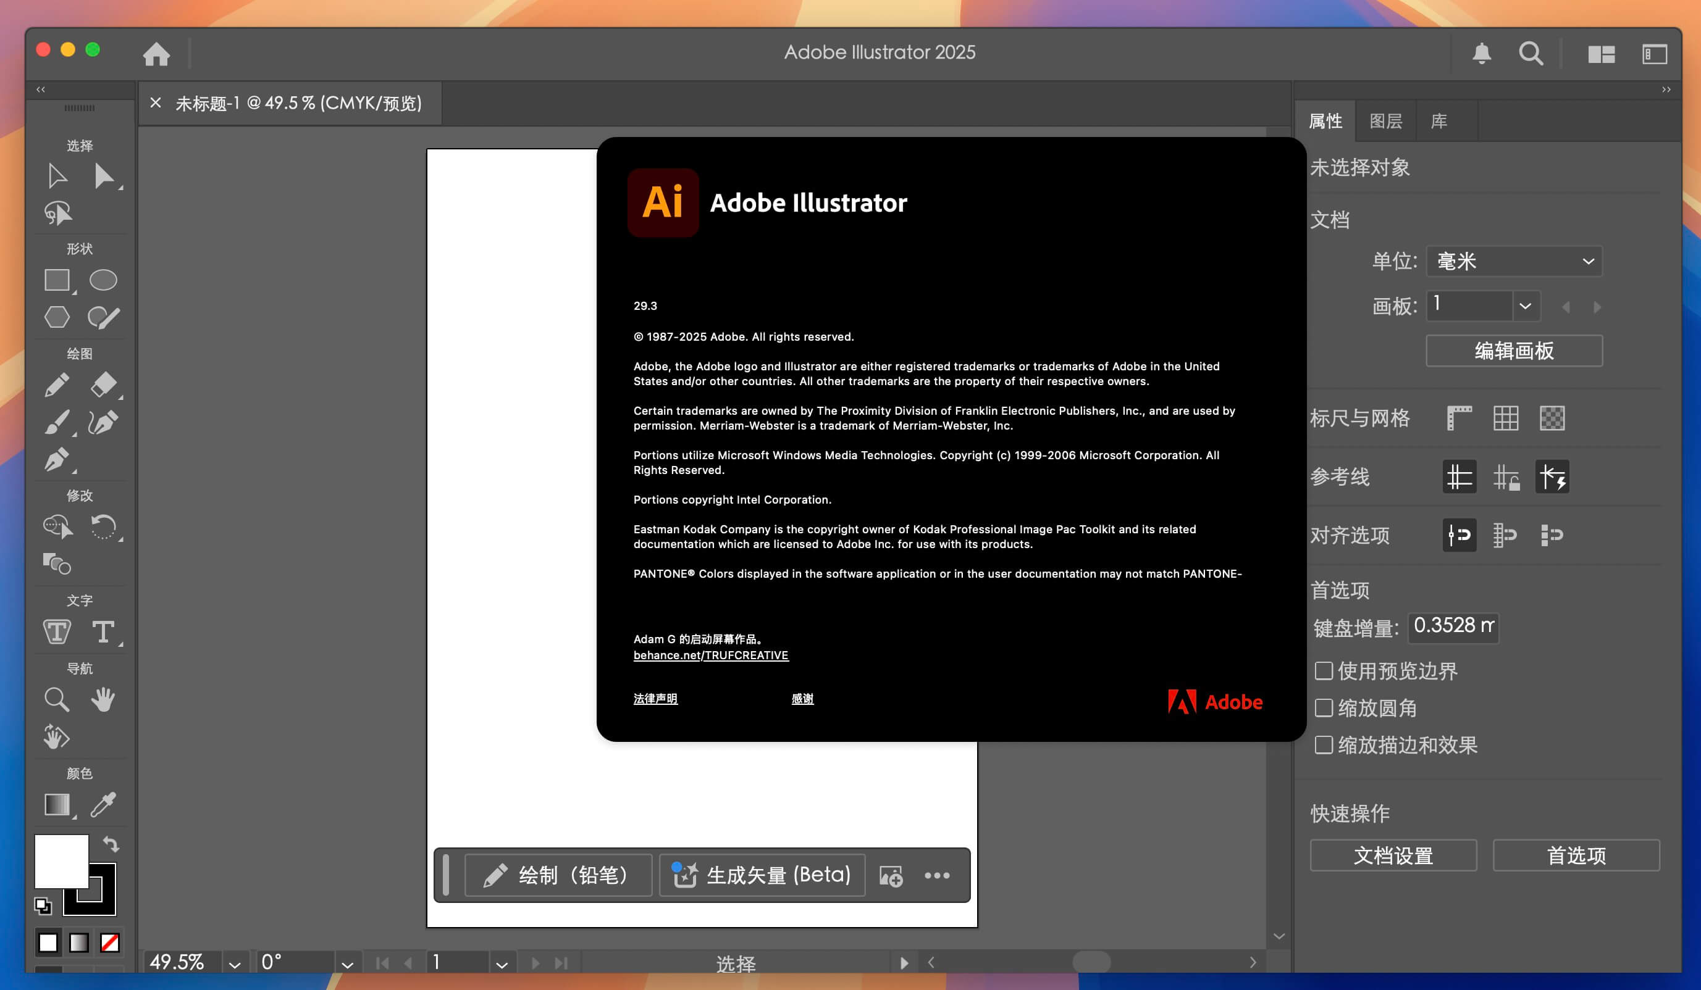Viewport: 1701px width, 990px height.
Task: Switch to the 库 tab
Action: click(x=1438, y=121)
